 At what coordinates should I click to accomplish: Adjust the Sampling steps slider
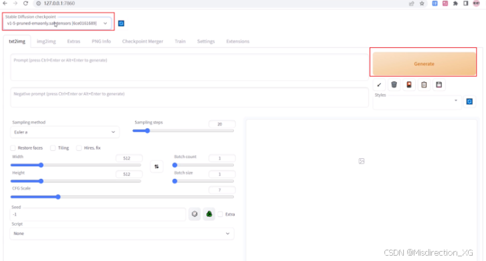[x=183, y=131]
